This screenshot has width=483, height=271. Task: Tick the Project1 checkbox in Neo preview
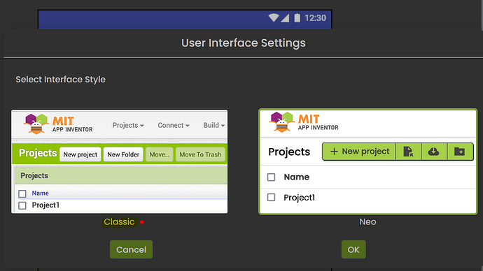(x=271, y=197)
